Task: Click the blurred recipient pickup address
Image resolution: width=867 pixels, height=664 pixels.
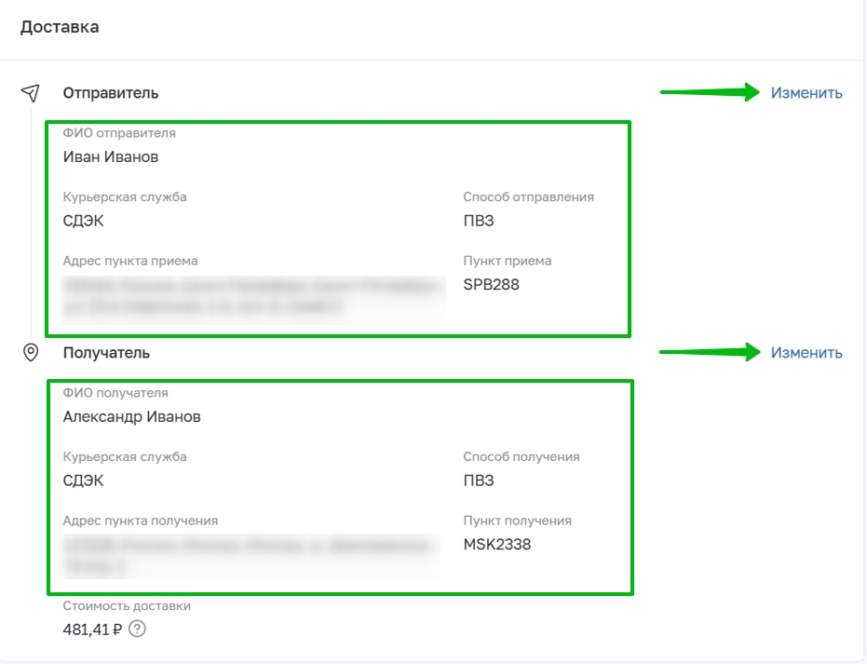Action: tap(251, 556)
